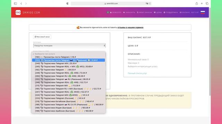Image resolution: width=222 pixels, height=124 pixels.
Task: Open Мои заказы in the header
Action: point(144,12)
